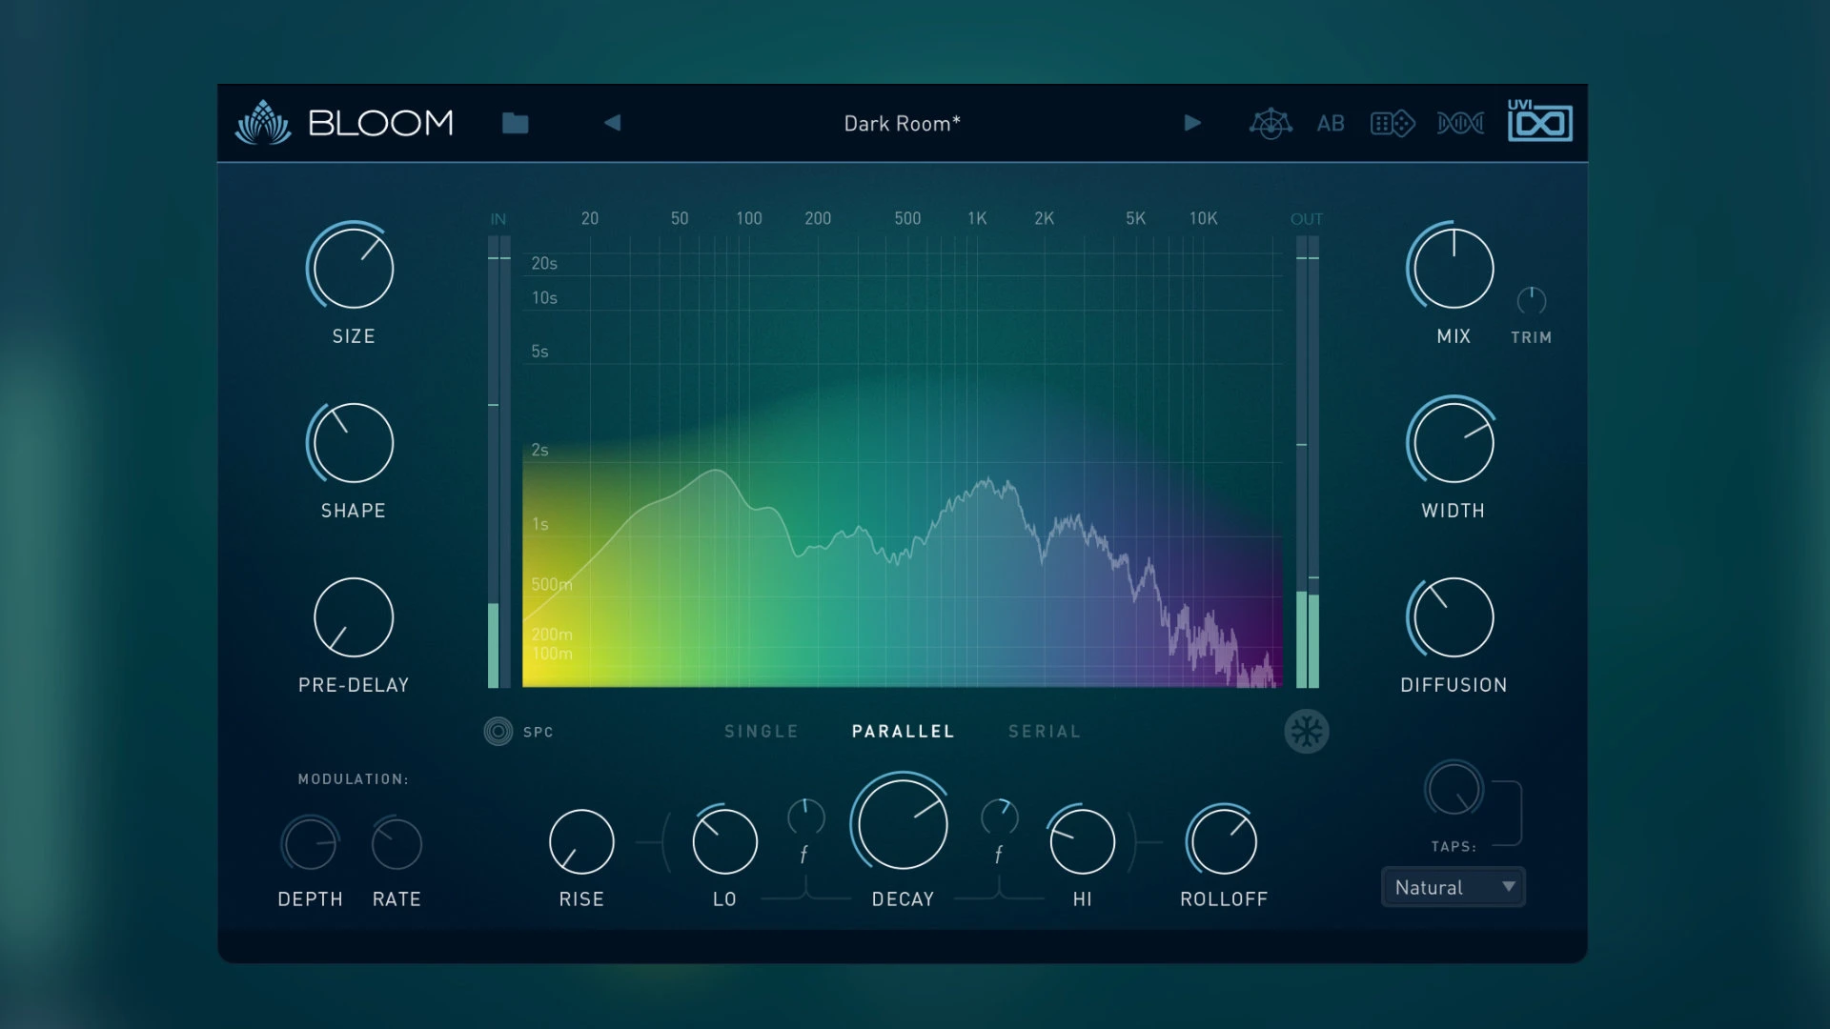Click the PRE-DELAY knob
This screenshot has height=1029, width=1830.
coord(353,617)
